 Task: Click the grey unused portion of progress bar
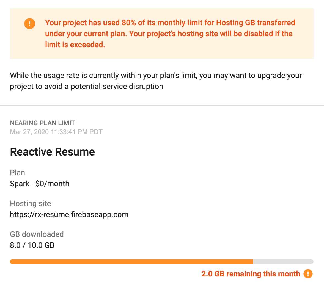283,262
